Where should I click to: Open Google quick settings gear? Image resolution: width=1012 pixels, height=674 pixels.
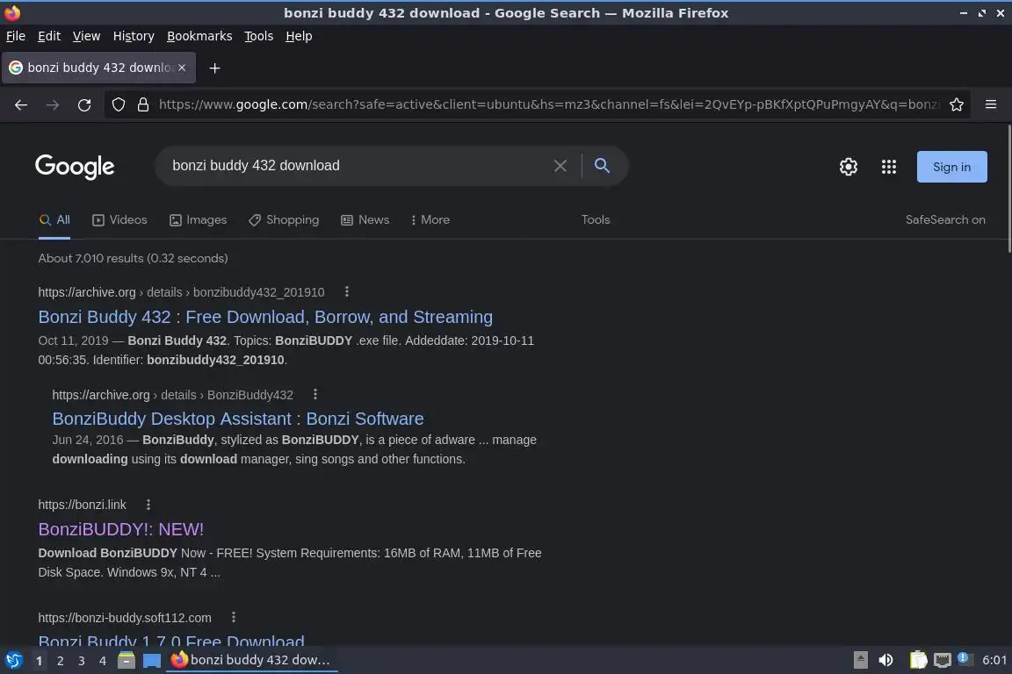click(848, 167)
